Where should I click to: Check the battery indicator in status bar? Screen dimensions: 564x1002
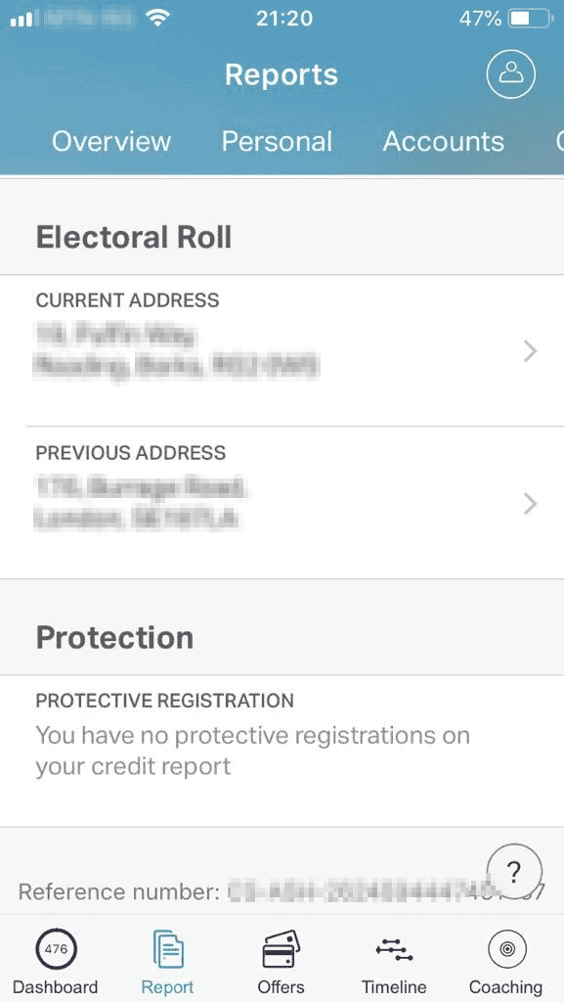531,19
